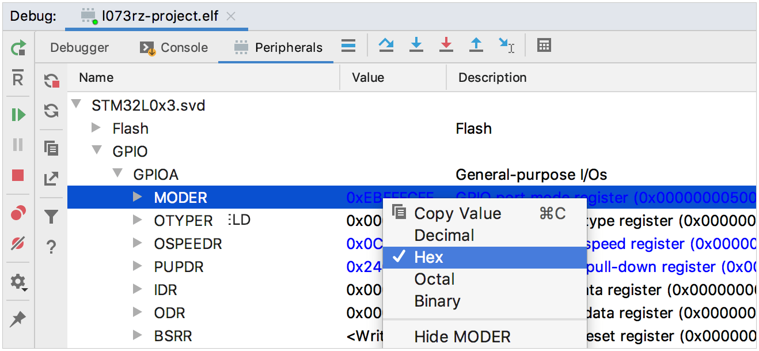Click the Step Into icon
The width and height of the screenshot is (759, 351).
coord(416,46)
